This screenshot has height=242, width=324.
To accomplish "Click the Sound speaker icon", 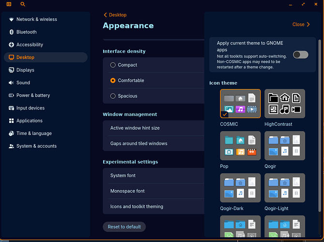I will click(12, 83).
